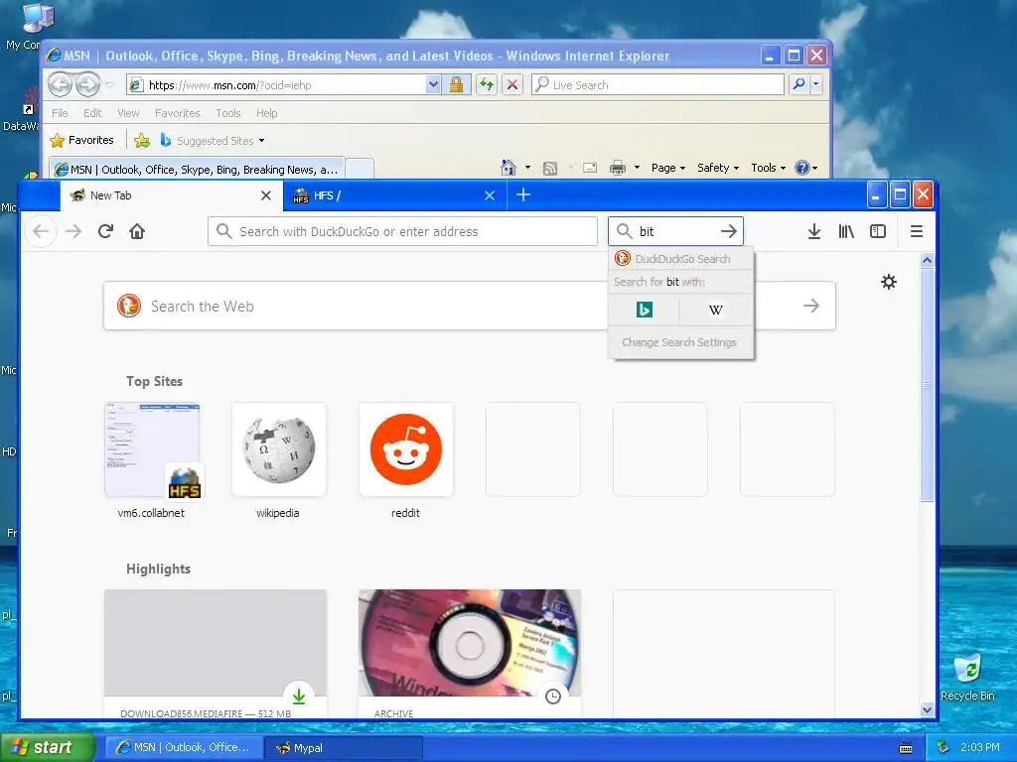The height and width of the screenshot is (762, 1017).
Task: Open IE Tools toolbar dropdown
Action: tap(769, 168)
